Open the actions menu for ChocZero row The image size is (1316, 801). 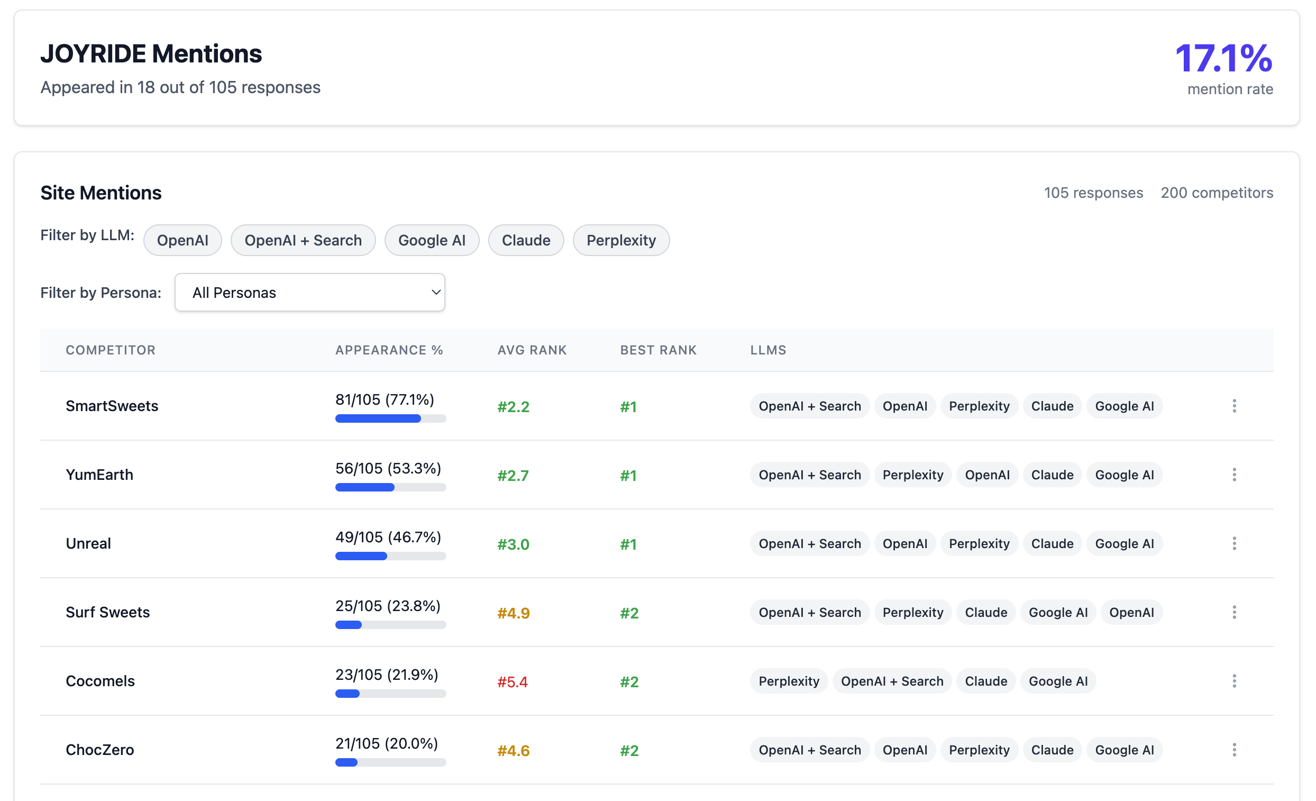1235,750
